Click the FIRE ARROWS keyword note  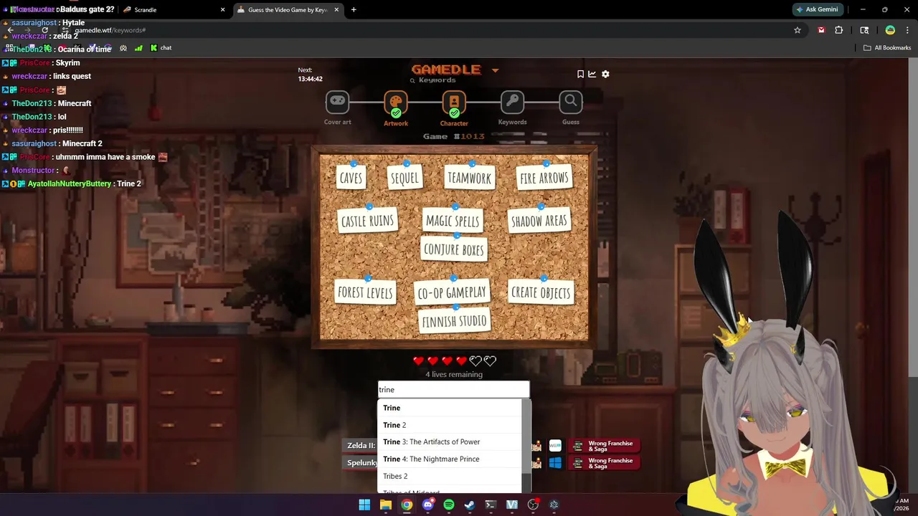[544, 177]
